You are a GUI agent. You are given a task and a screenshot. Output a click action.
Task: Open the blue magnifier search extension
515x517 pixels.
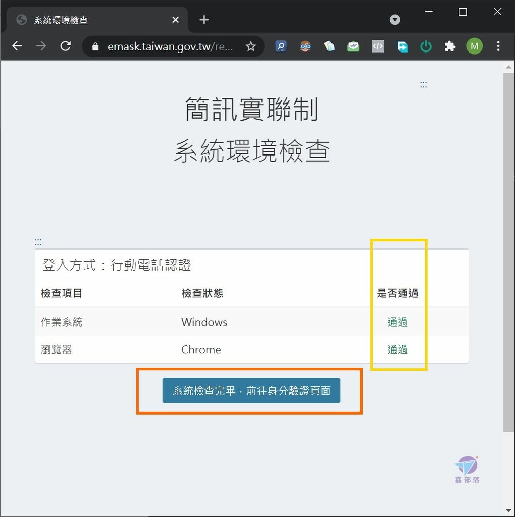[x=281, y=46]
